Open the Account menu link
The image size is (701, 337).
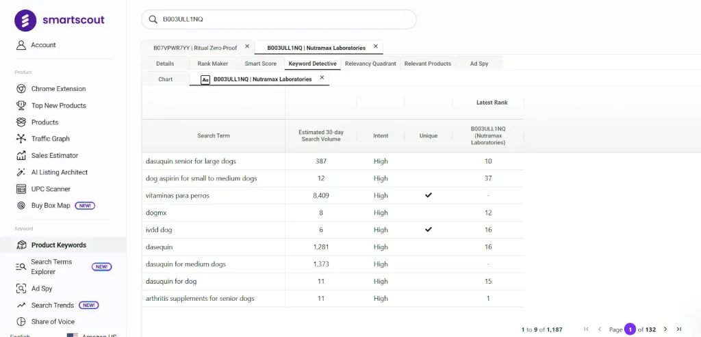click(x=43, y=45)
